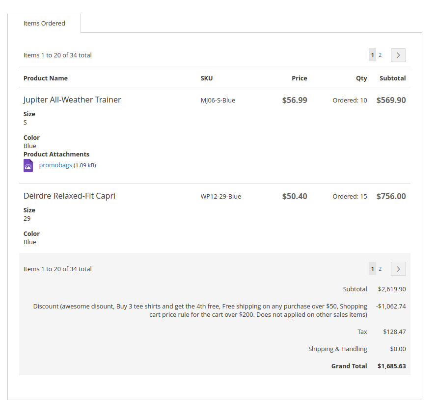The height and width of the screenshot is (410, 438).
Task: Click next page arrow in bottom pager
Action: tap(398, 269)
